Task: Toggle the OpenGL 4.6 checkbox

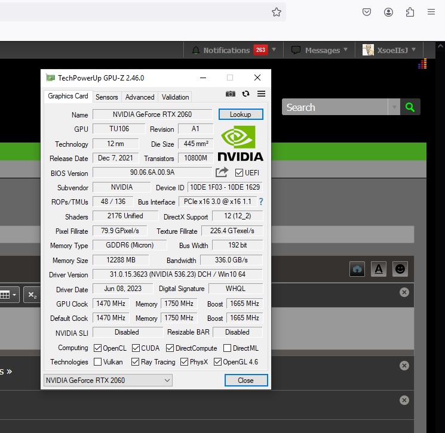Action: [217, 362]
